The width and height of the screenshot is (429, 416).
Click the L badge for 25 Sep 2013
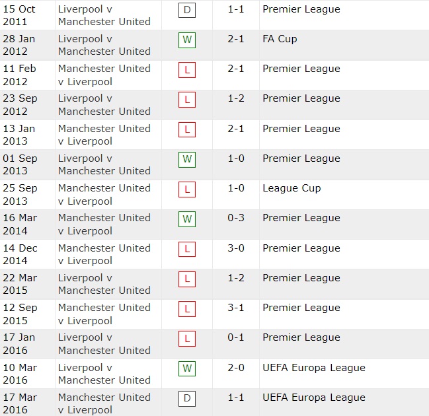(x=187, y=190)
